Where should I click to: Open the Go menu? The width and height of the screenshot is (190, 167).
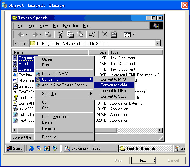tap(55, 26)
